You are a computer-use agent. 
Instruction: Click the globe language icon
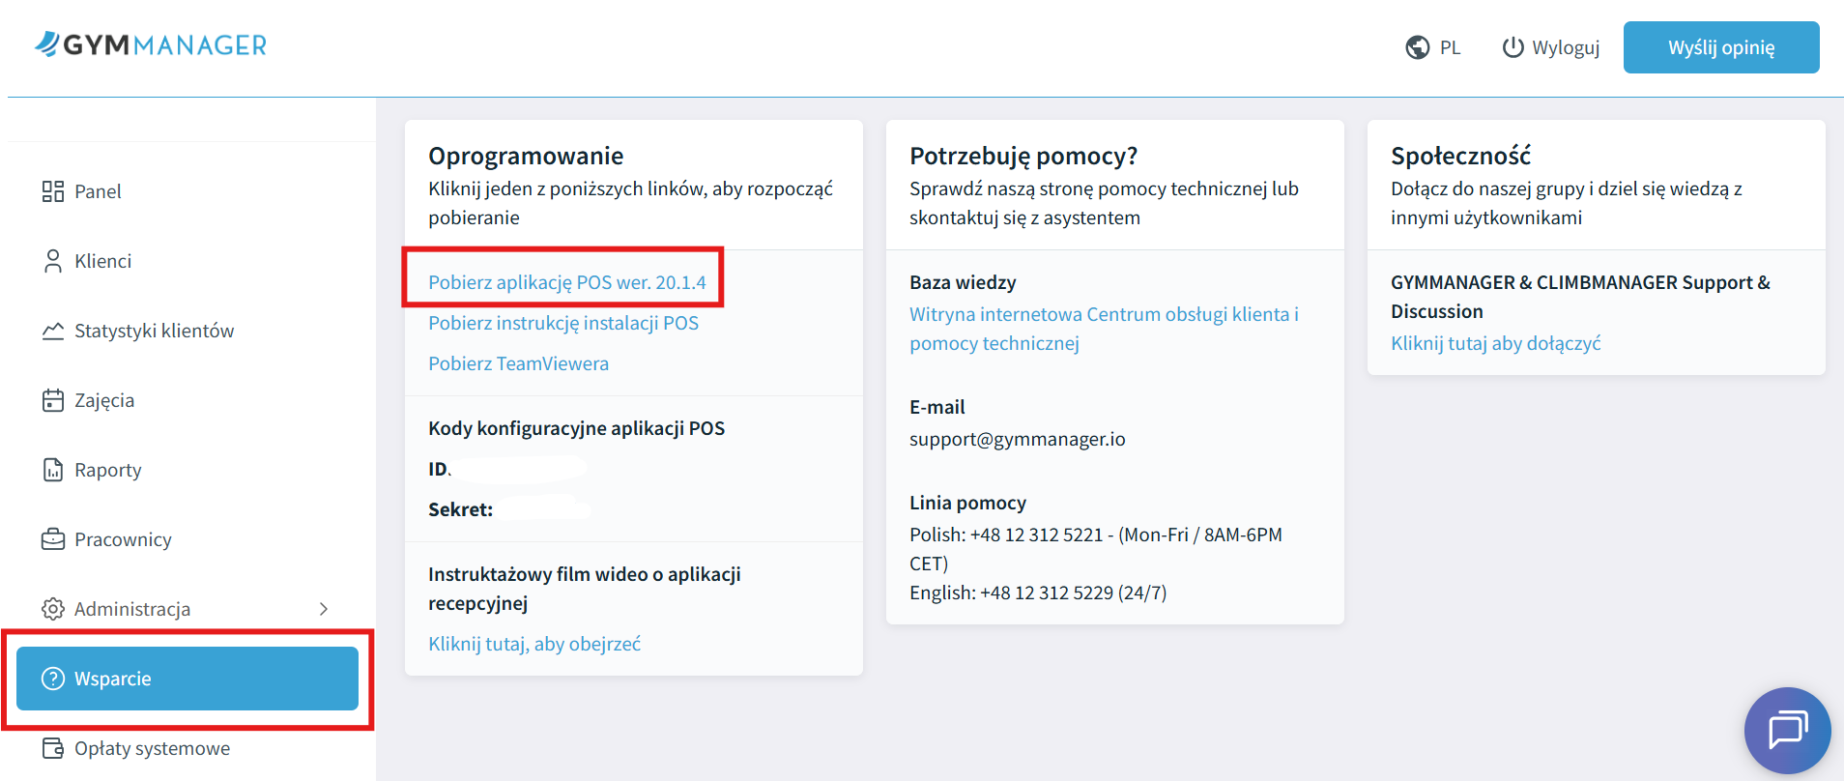[1417, 47]
